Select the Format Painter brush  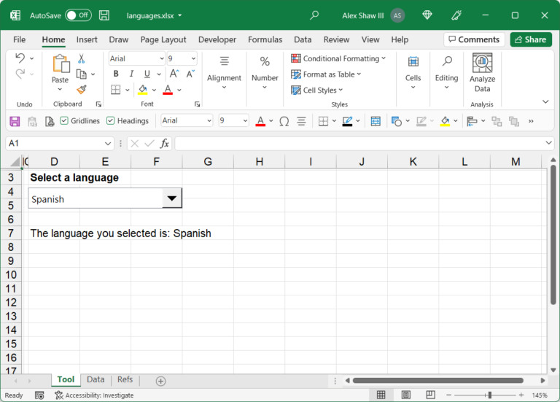[x=82, y=89]
